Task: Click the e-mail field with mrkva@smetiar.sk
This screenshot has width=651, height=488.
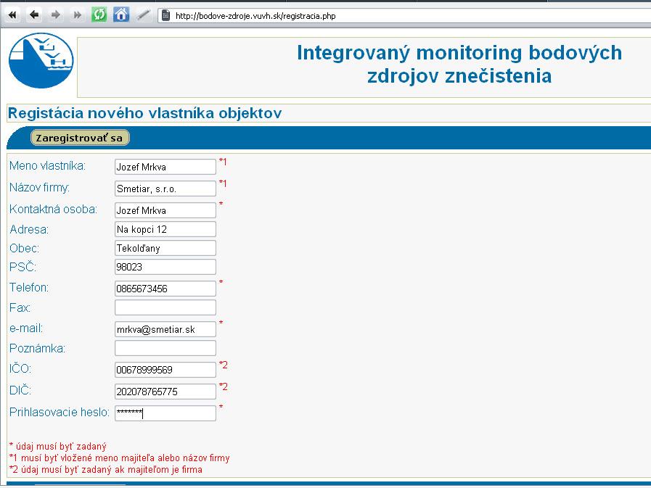Action: pos(165,329)
